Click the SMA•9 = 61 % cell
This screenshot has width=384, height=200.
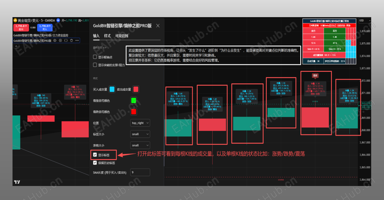(x=313, y=49)
